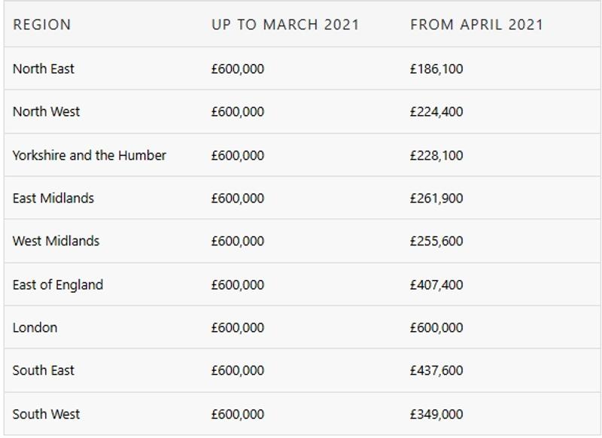
Task: Click London's From April 2021 £600,000 value
Action: 436,328
